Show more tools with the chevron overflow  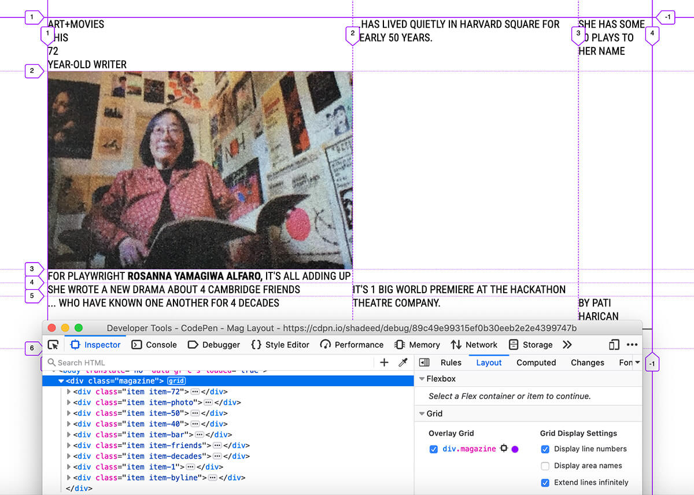click(567, 345)
